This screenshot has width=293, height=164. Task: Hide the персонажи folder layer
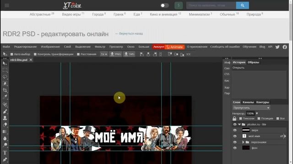click(235, 142)
